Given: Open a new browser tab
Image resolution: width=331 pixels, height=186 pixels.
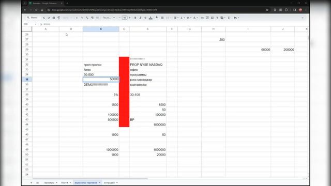Looking at the screenshot, I should click(67, 3).
